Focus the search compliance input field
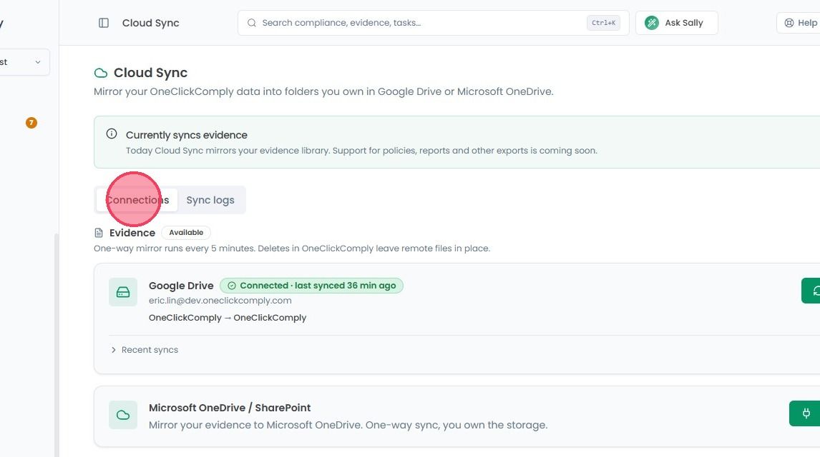This screenshot has width=820, height=457. pyautogui.click(x=433, y=23)
